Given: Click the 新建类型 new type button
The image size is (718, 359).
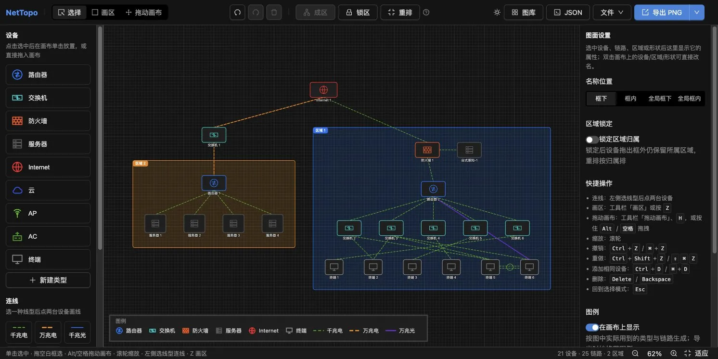Looking at the screenshot, I should pos(48,280).
